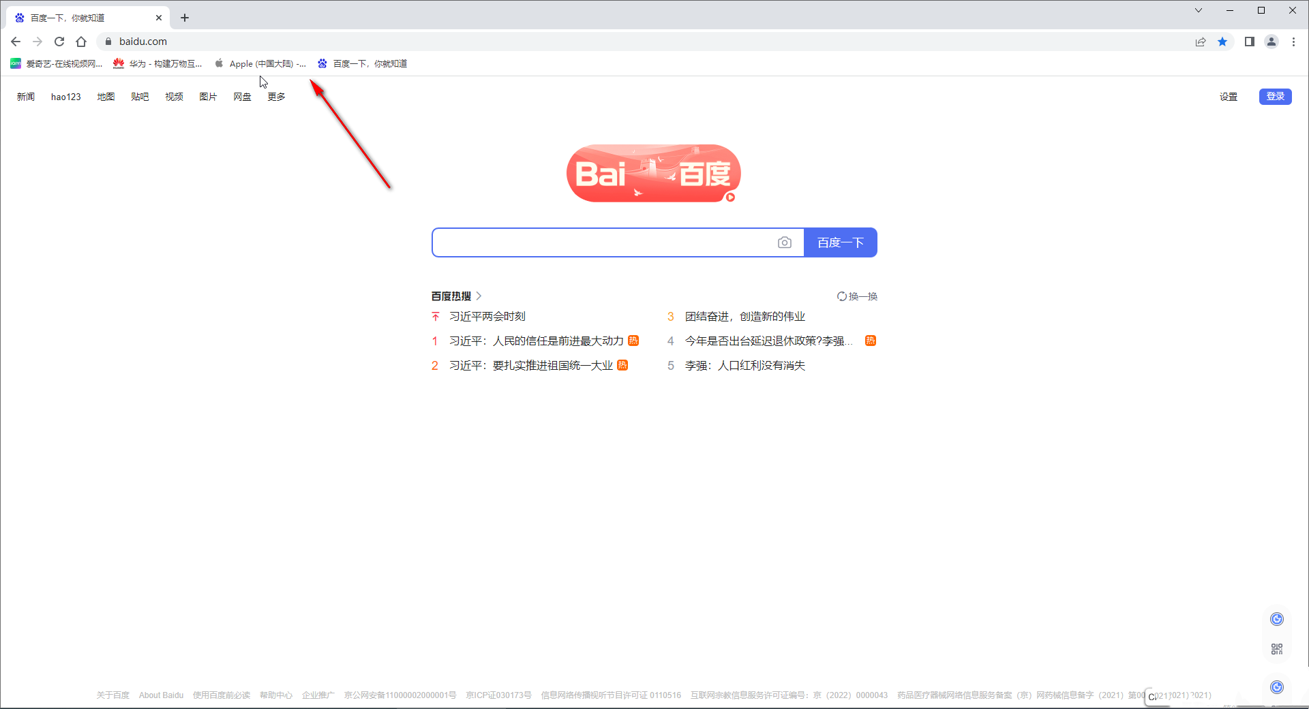Click the bottom round blue feedback icon
Image resolution: width=1309 pixels, height=709 pixels.
tap(1277, 687)
